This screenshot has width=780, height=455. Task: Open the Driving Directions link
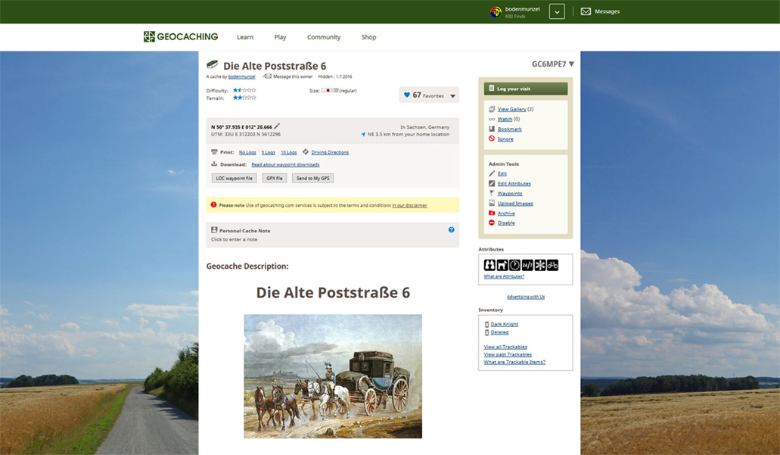[x=330, y=152]
